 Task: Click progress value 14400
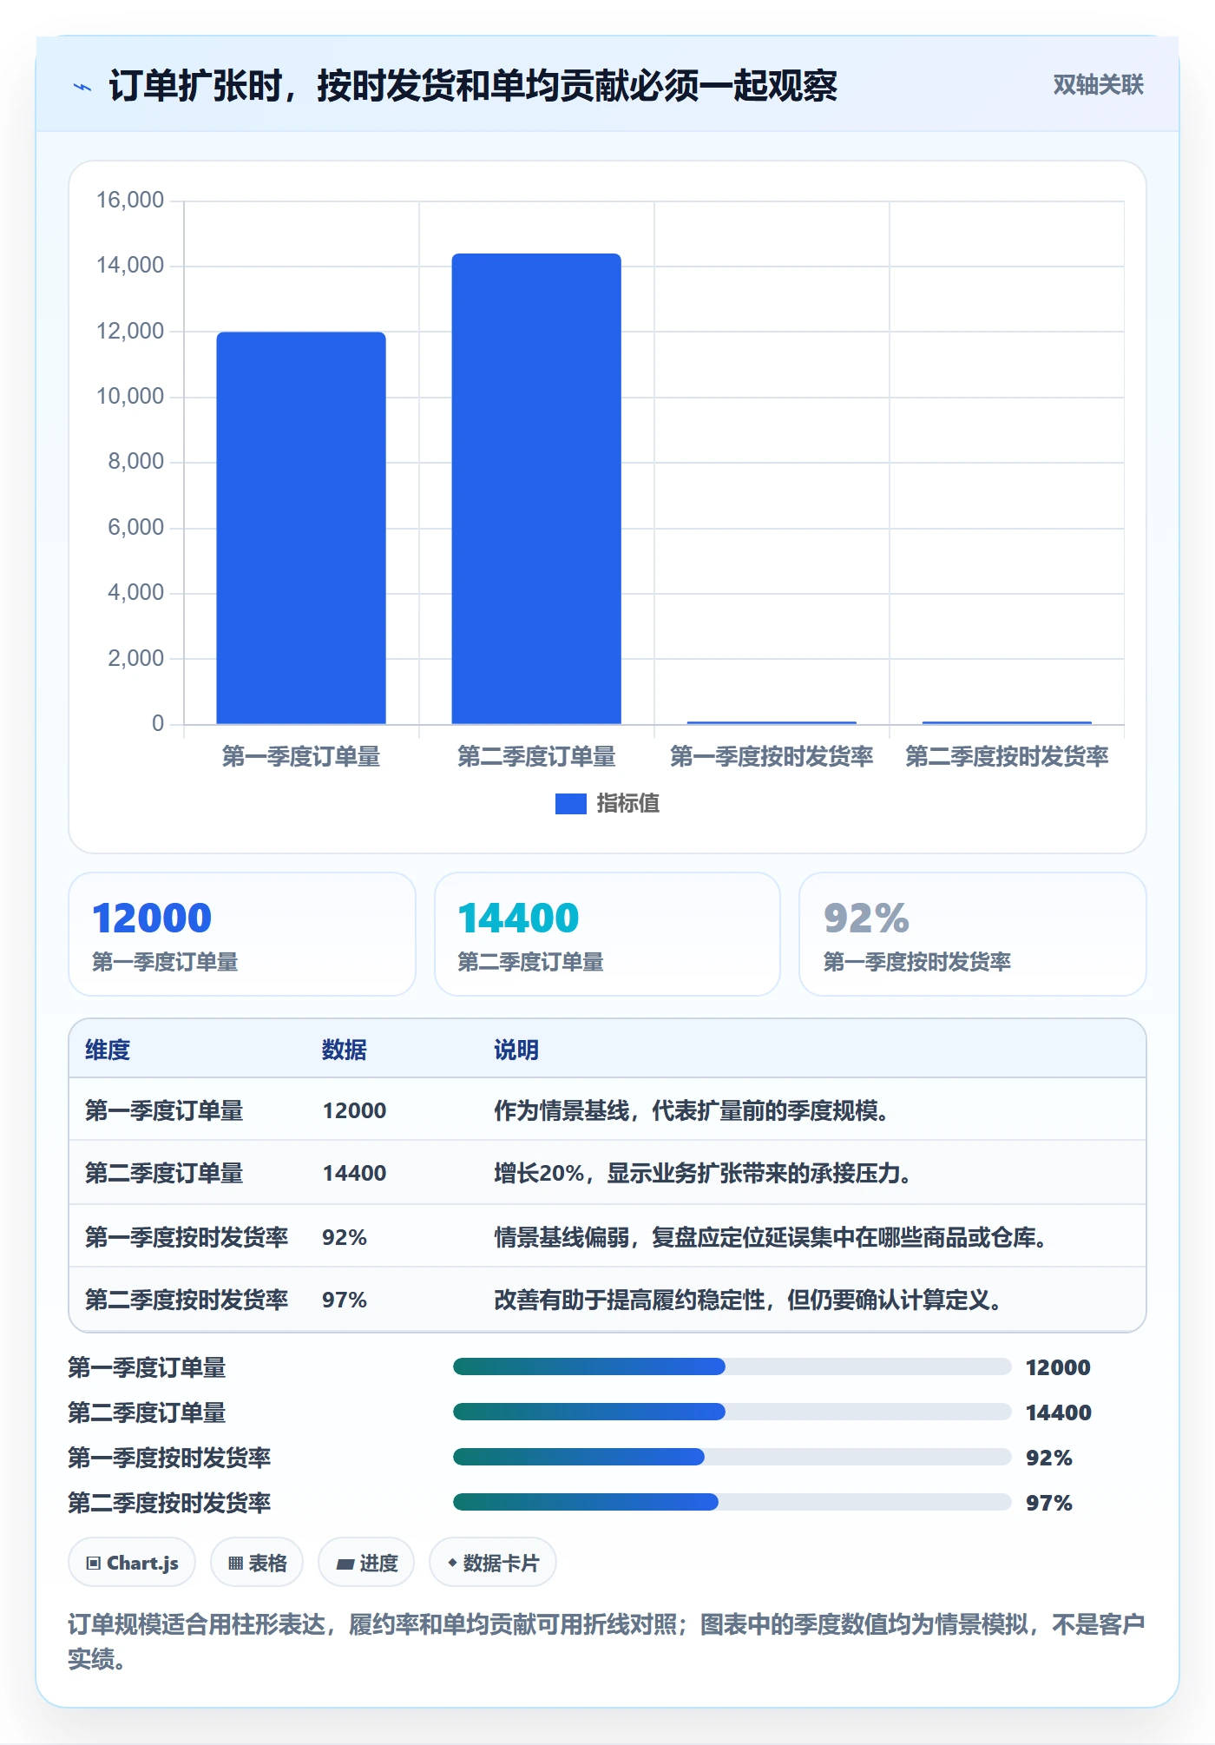1058,1412
